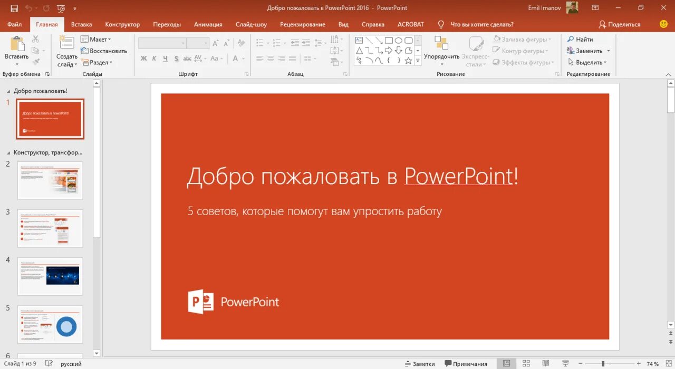Select slide 4 thumbnail in the panel
The width and height of the screenshot is (675, 369).
point(50,276)
